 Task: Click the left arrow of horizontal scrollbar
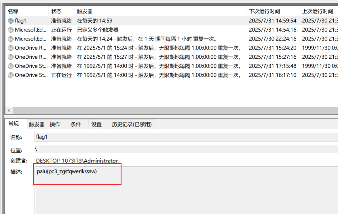click(8, 110)
